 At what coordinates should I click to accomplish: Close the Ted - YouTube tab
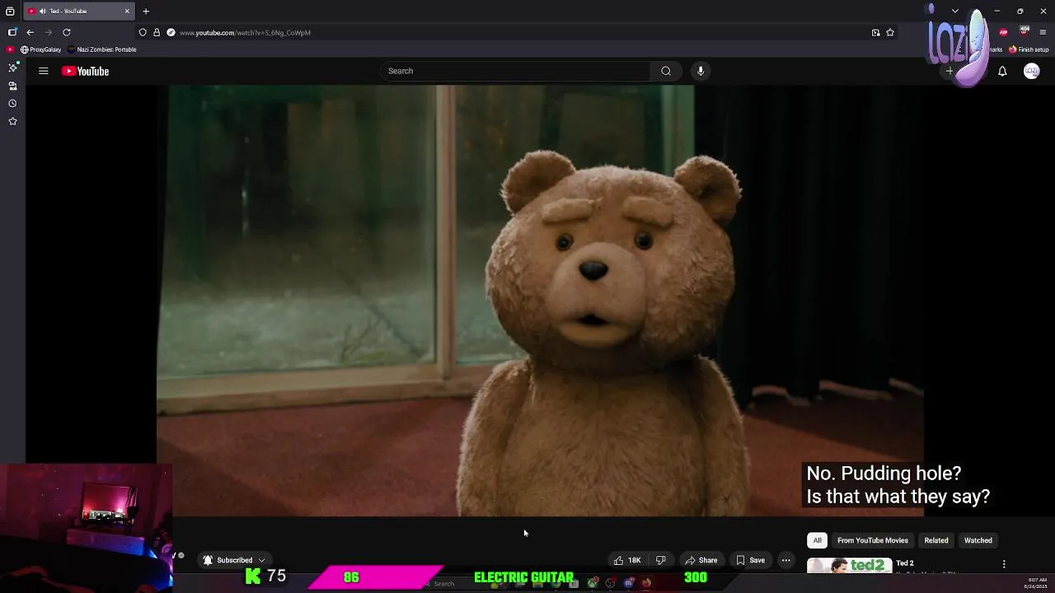(x=127, y=11)
